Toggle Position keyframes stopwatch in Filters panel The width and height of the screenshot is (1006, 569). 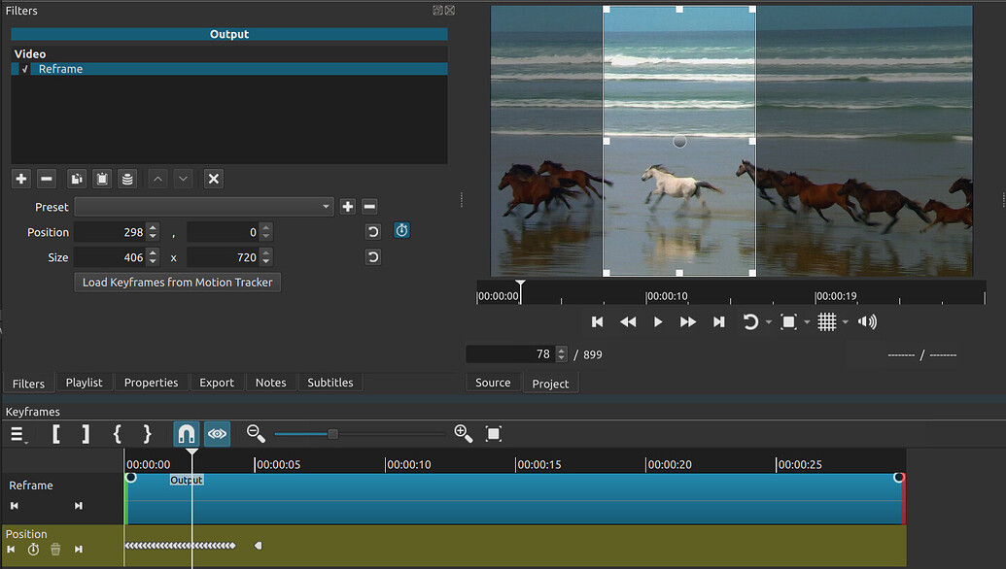pyautogui.click(x=401, y=230)
